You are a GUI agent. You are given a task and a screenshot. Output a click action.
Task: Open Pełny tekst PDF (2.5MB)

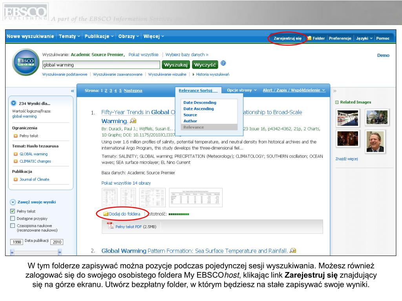[135, 227]
